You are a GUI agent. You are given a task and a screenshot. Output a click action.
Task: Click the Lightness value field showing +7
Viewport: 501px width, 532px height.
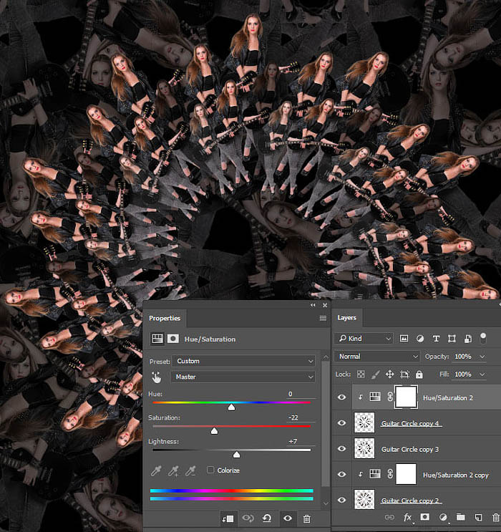point(301,441)
